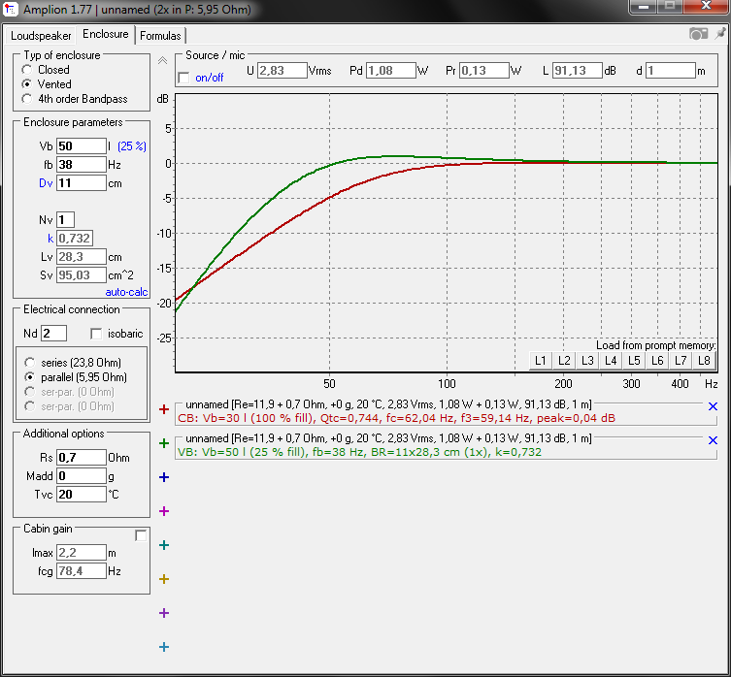Minimize the Amplion window
This screenshot has height=677, width=731.
(644, 7)
